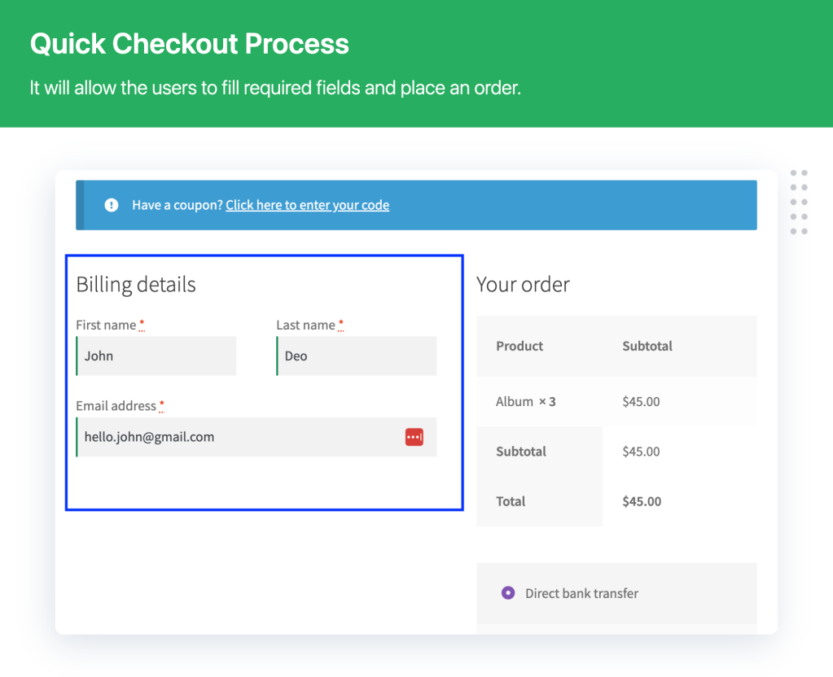The image size is (833, 677).
Task: Select the Direct bank transfer radio button
Action: [x=508, y=592]
